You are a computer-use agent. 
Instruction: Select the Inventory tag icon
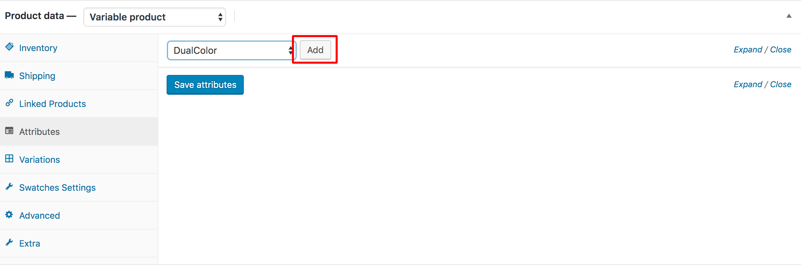(9, 47)
